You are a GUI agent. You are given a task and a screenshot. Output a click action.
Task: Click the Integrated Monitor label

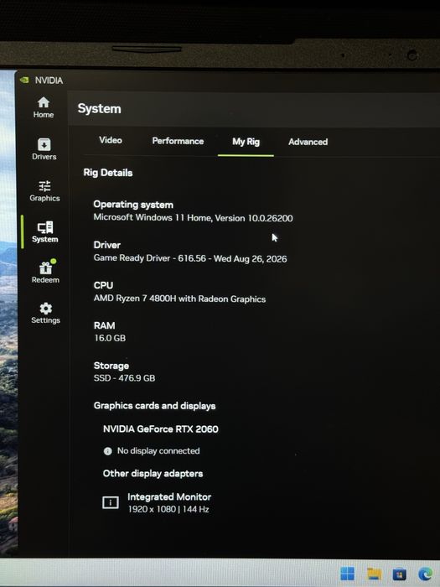click(169, 496)
